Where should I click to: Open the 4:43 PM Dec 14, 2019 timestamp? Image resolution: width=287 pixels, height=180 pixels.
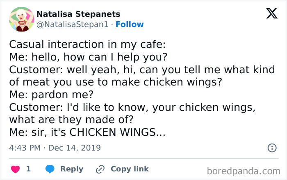[55, 148]
